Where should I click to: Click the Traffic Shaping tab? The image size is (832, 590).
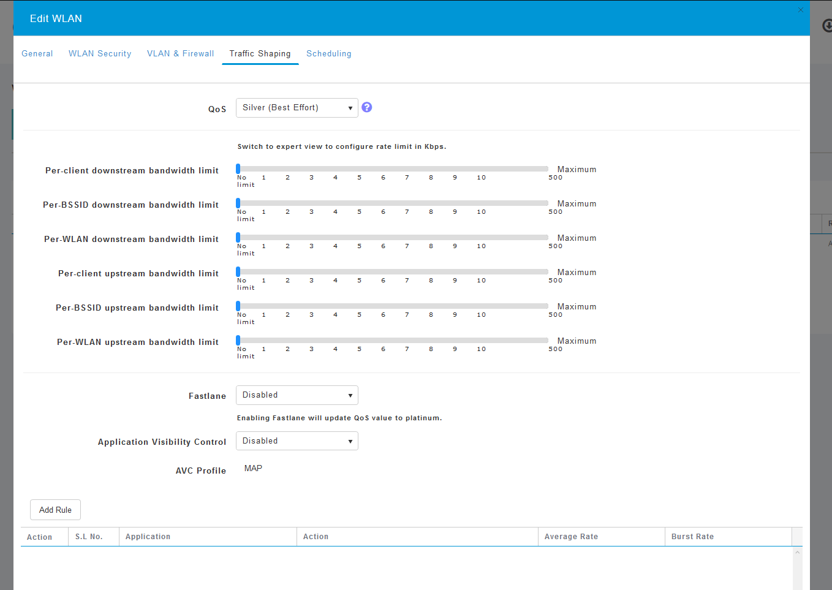point(260,54)
